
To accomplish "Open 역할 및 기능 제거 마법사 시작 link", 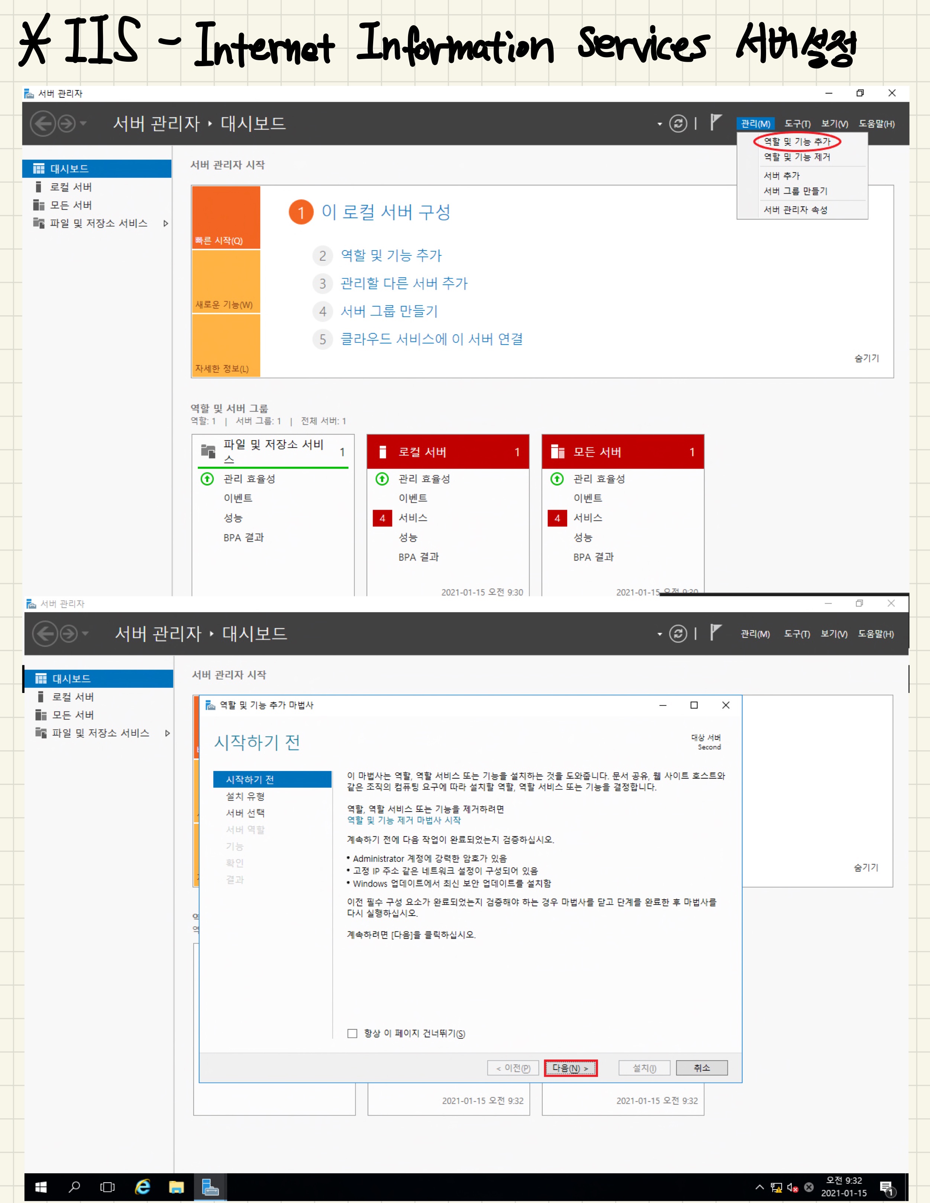I will tap(404, 820).
